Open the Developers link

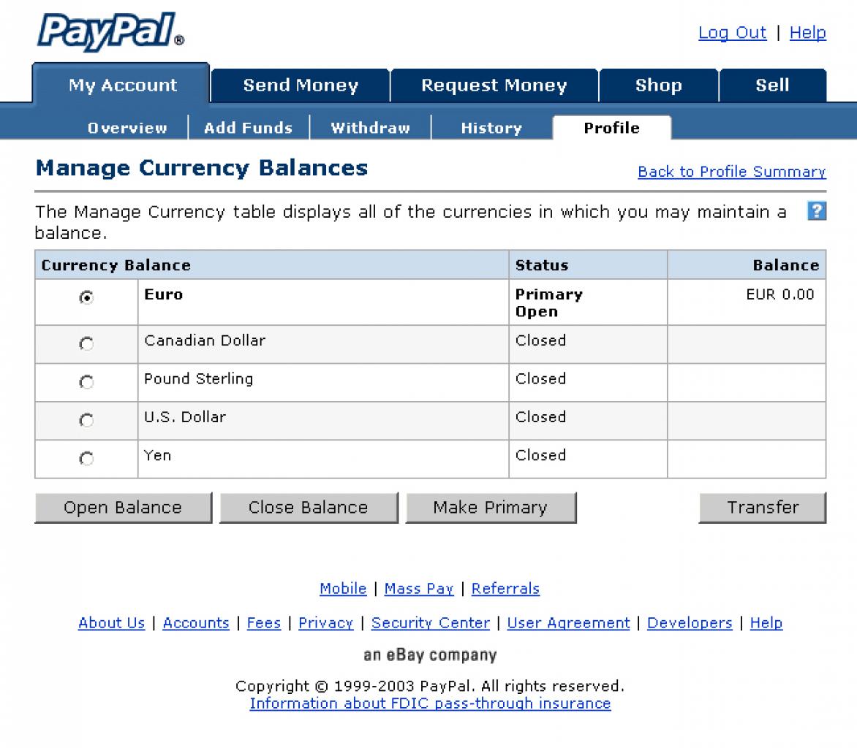pyautogui.click(x=690, y=623)
